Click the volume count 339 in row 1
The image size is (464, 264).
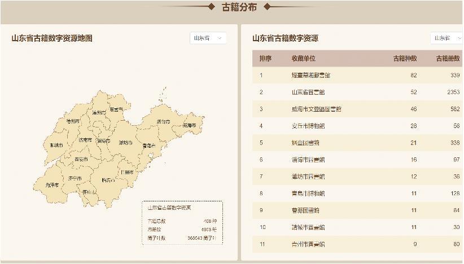tap(455, 76)
